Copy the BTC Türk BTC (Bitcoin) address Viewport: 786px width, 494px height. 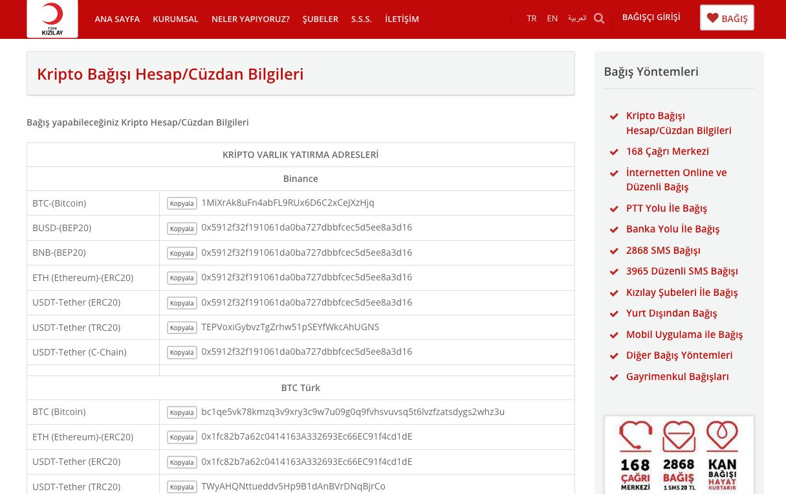tap(182, 412)
